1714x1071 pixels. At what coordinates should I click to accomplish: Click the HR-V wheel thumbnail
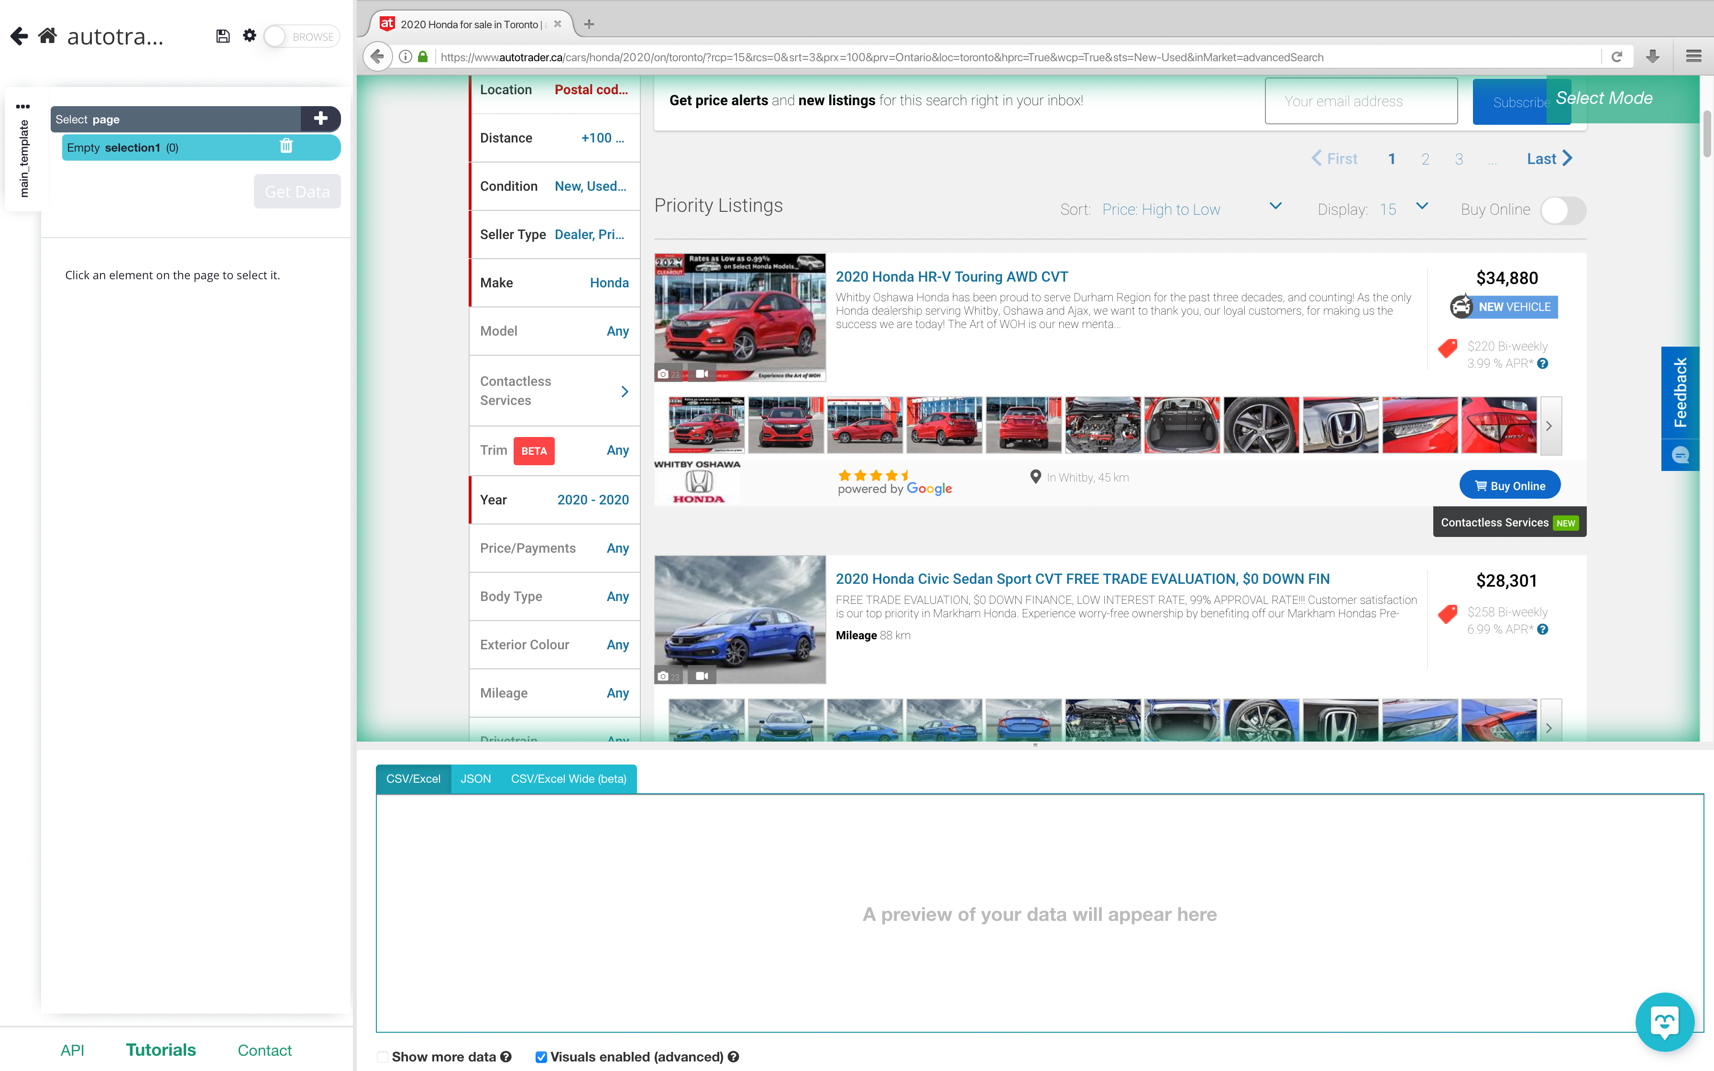click(1262, 425)
